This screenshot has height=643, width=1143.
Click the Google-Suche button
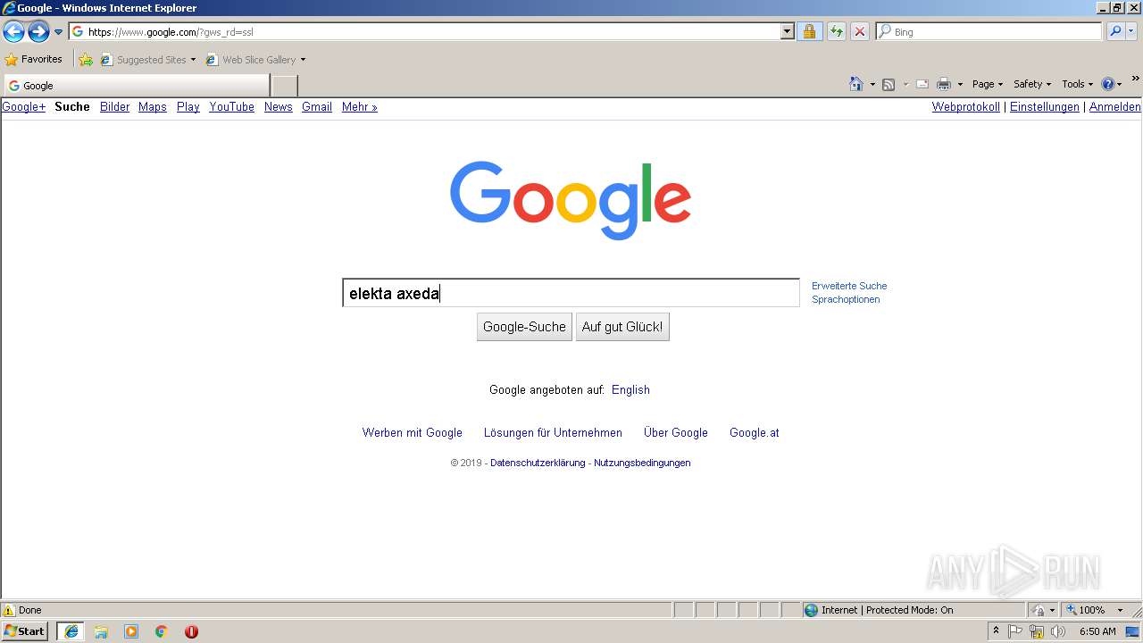(524, 327)
